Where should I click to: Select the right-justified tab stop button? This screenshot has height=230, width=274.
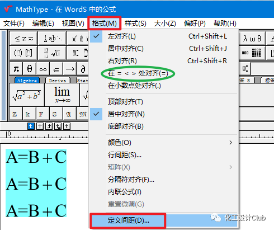(49, 126)
